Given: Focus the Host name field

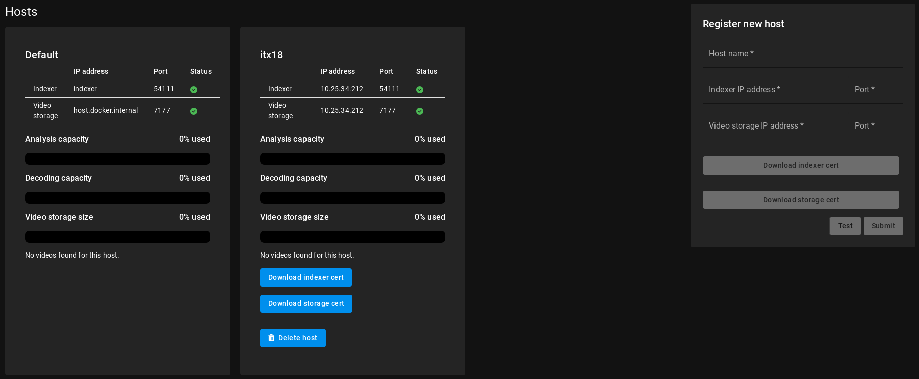Looking at the screenshot, I should [x=802, y=54].
